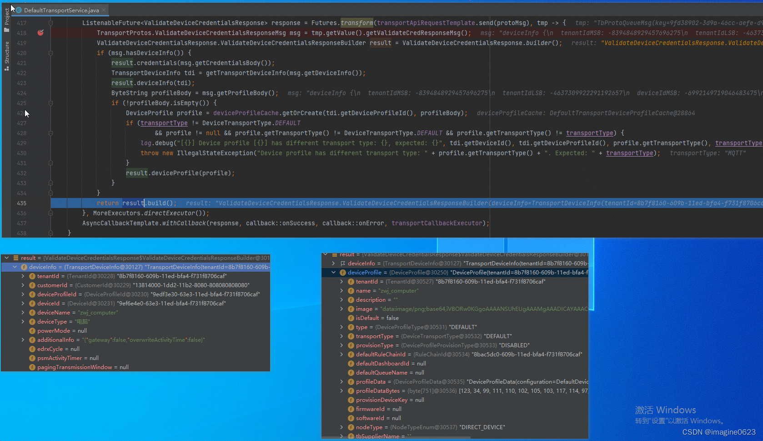The height and width of the screenshot is (441, 763).
Task: Click the field icon of profileDataBytes
Action: click(x=351, y=391)
